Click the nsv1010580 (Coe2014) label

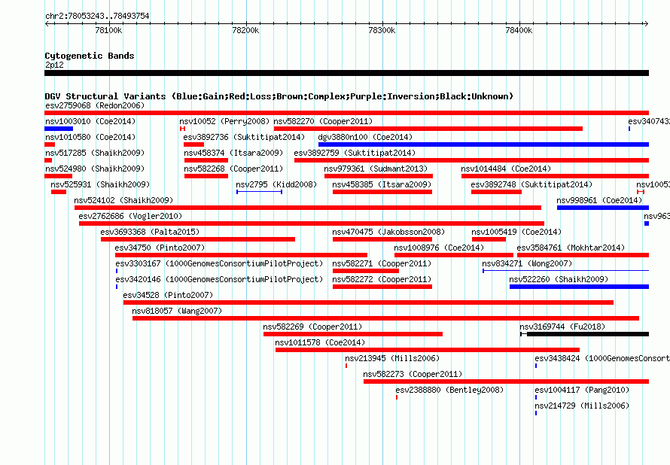(x=90, y=137)
